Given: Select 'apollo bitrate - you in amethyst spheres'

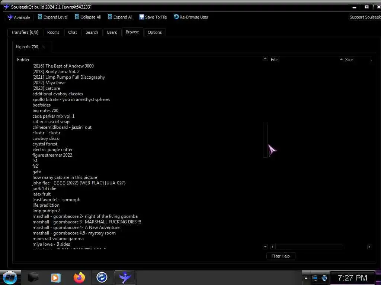Looking at the screenshot, I should click(71, 99).
